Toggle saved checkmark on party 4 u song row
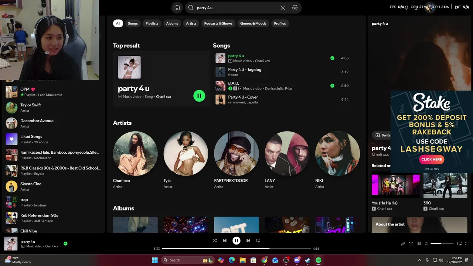Image resolution: width=473 pixels, height=266 pixels. coord(332,58)
